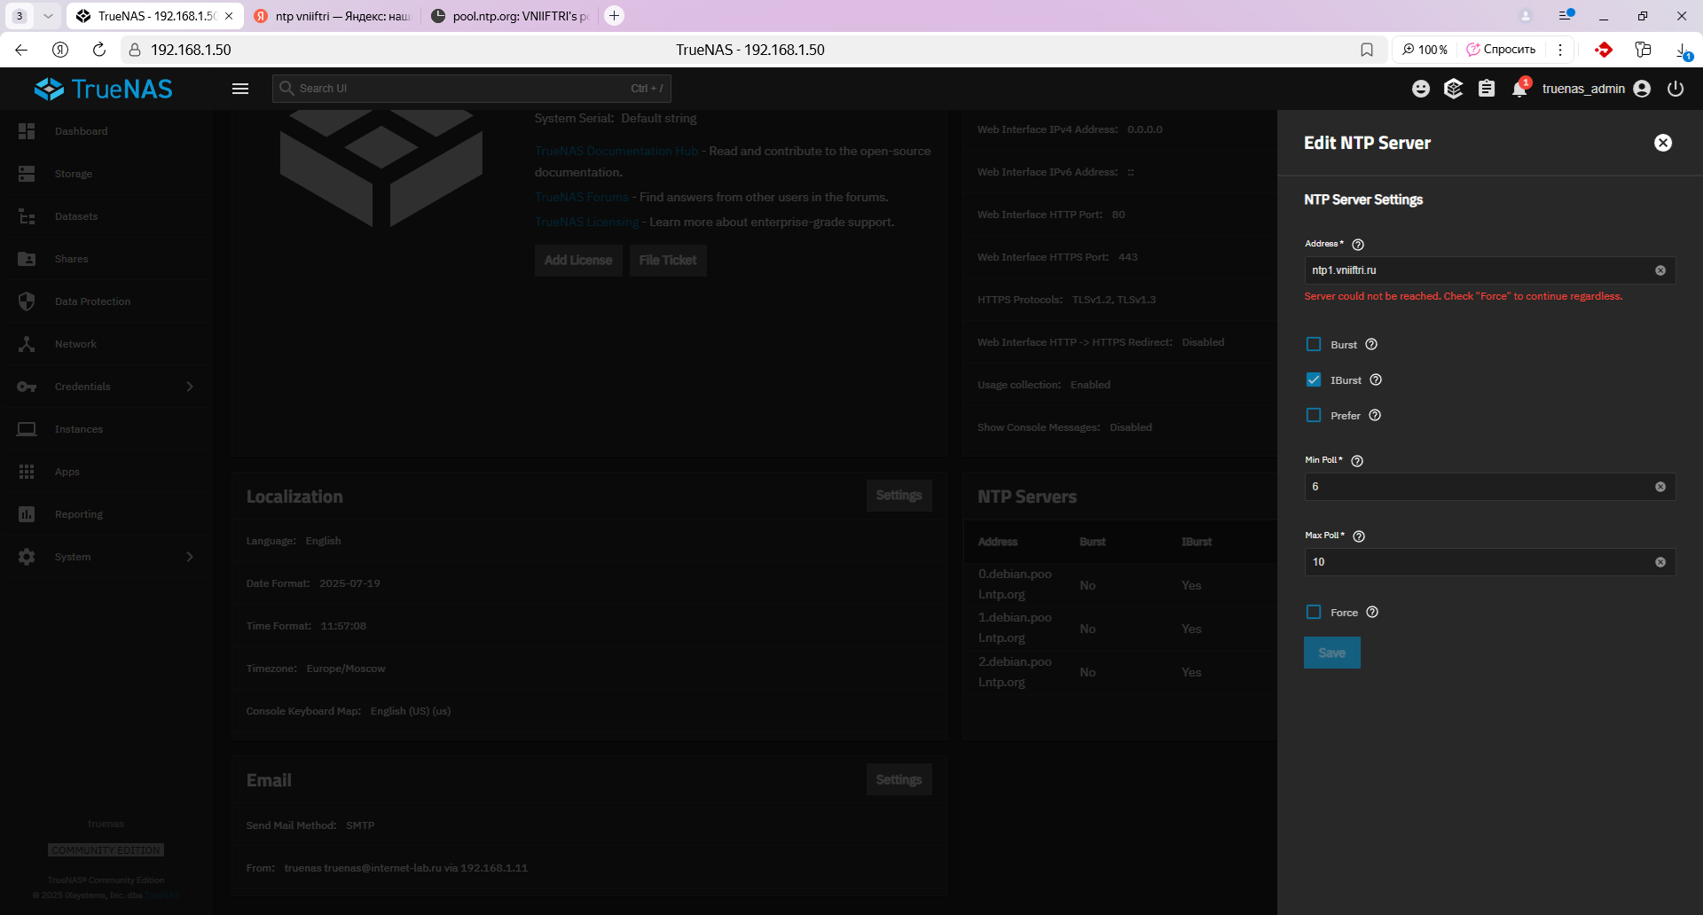Image resolution: width=1703 pixels, height=915 pixels.
Task: Open Localization Settings
Action: click(899, 496)
